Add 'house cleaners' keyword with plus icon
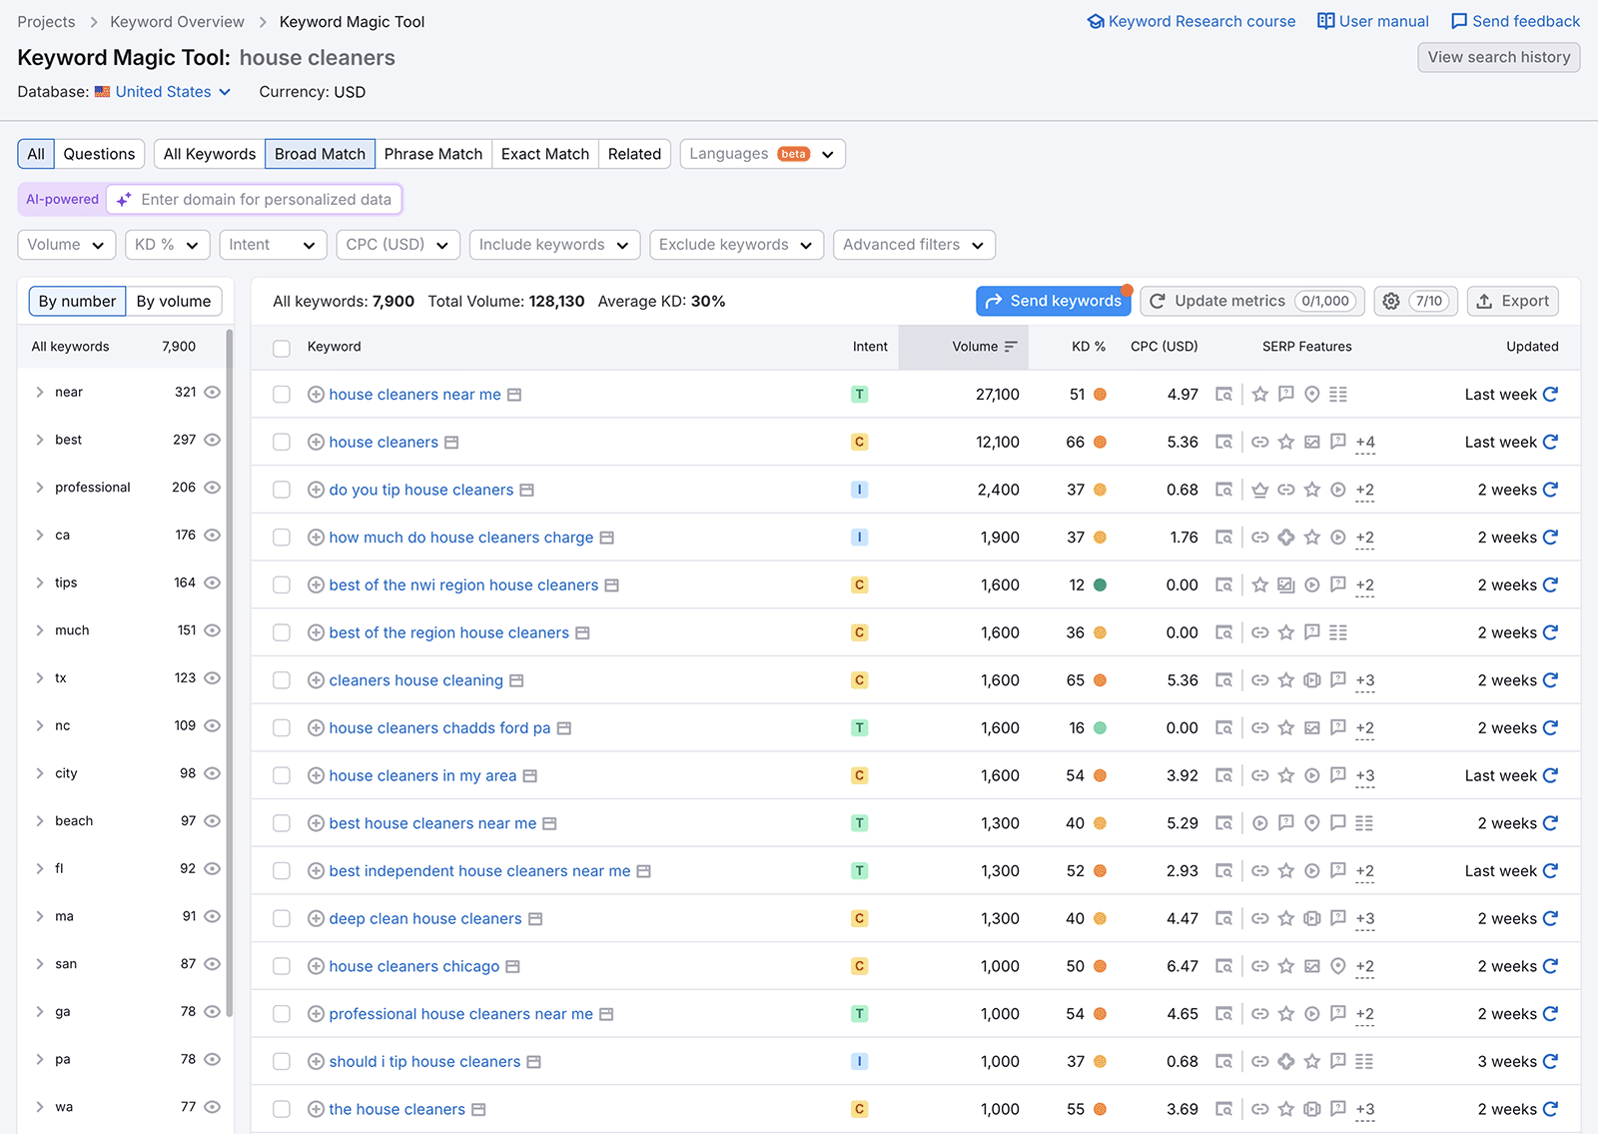This screenshot has height=1134, width=1598. (x=316, y=443)
